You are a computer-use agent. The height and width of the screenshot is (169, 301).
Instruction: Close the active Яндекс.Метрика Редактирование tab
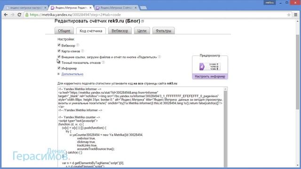pyautogui.click(x=90, y=8)
